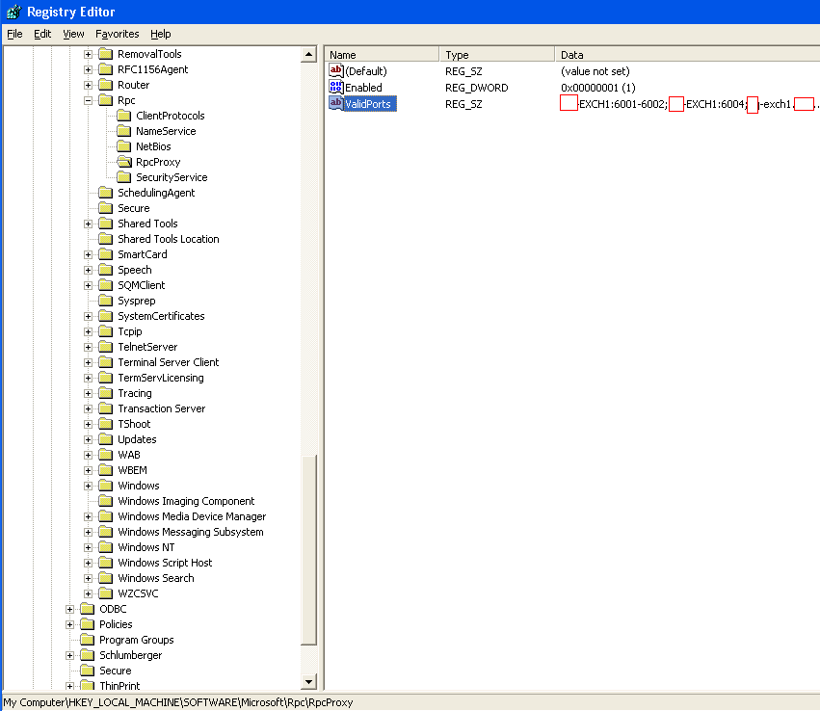Expand the Policies key

point(70,624)
